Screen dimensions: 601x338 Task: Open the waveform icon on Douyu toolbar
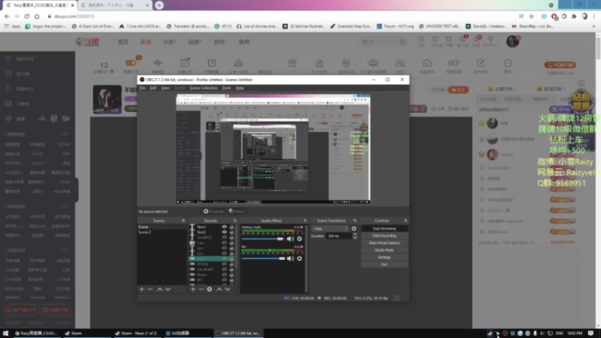(158, 63)
